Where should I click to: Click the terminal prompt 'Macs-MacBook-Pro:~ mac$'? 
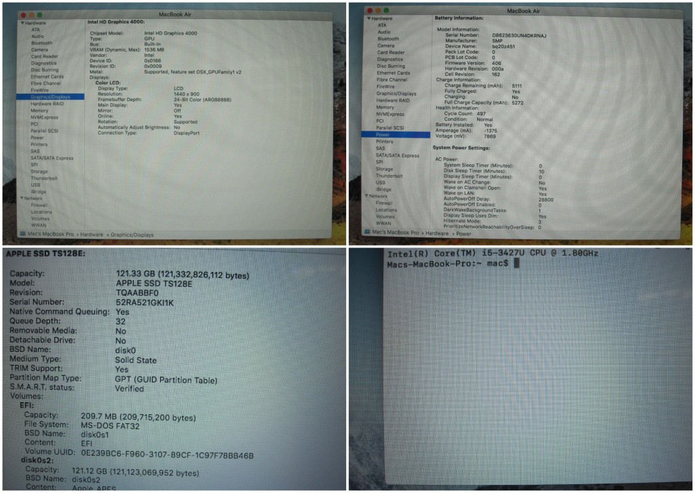point(447,264)
